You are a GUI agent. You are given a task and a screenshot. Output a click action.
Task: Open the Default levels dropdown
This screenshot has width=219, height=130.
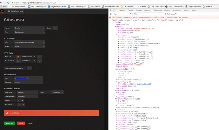[x=171, y=14]
